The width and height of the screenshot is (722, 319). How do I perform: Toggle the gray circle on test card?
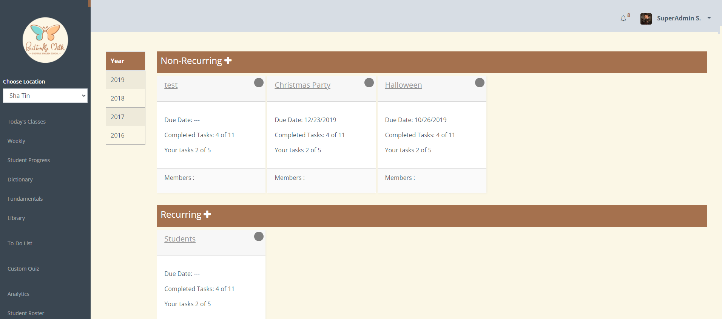click(259, 83)
